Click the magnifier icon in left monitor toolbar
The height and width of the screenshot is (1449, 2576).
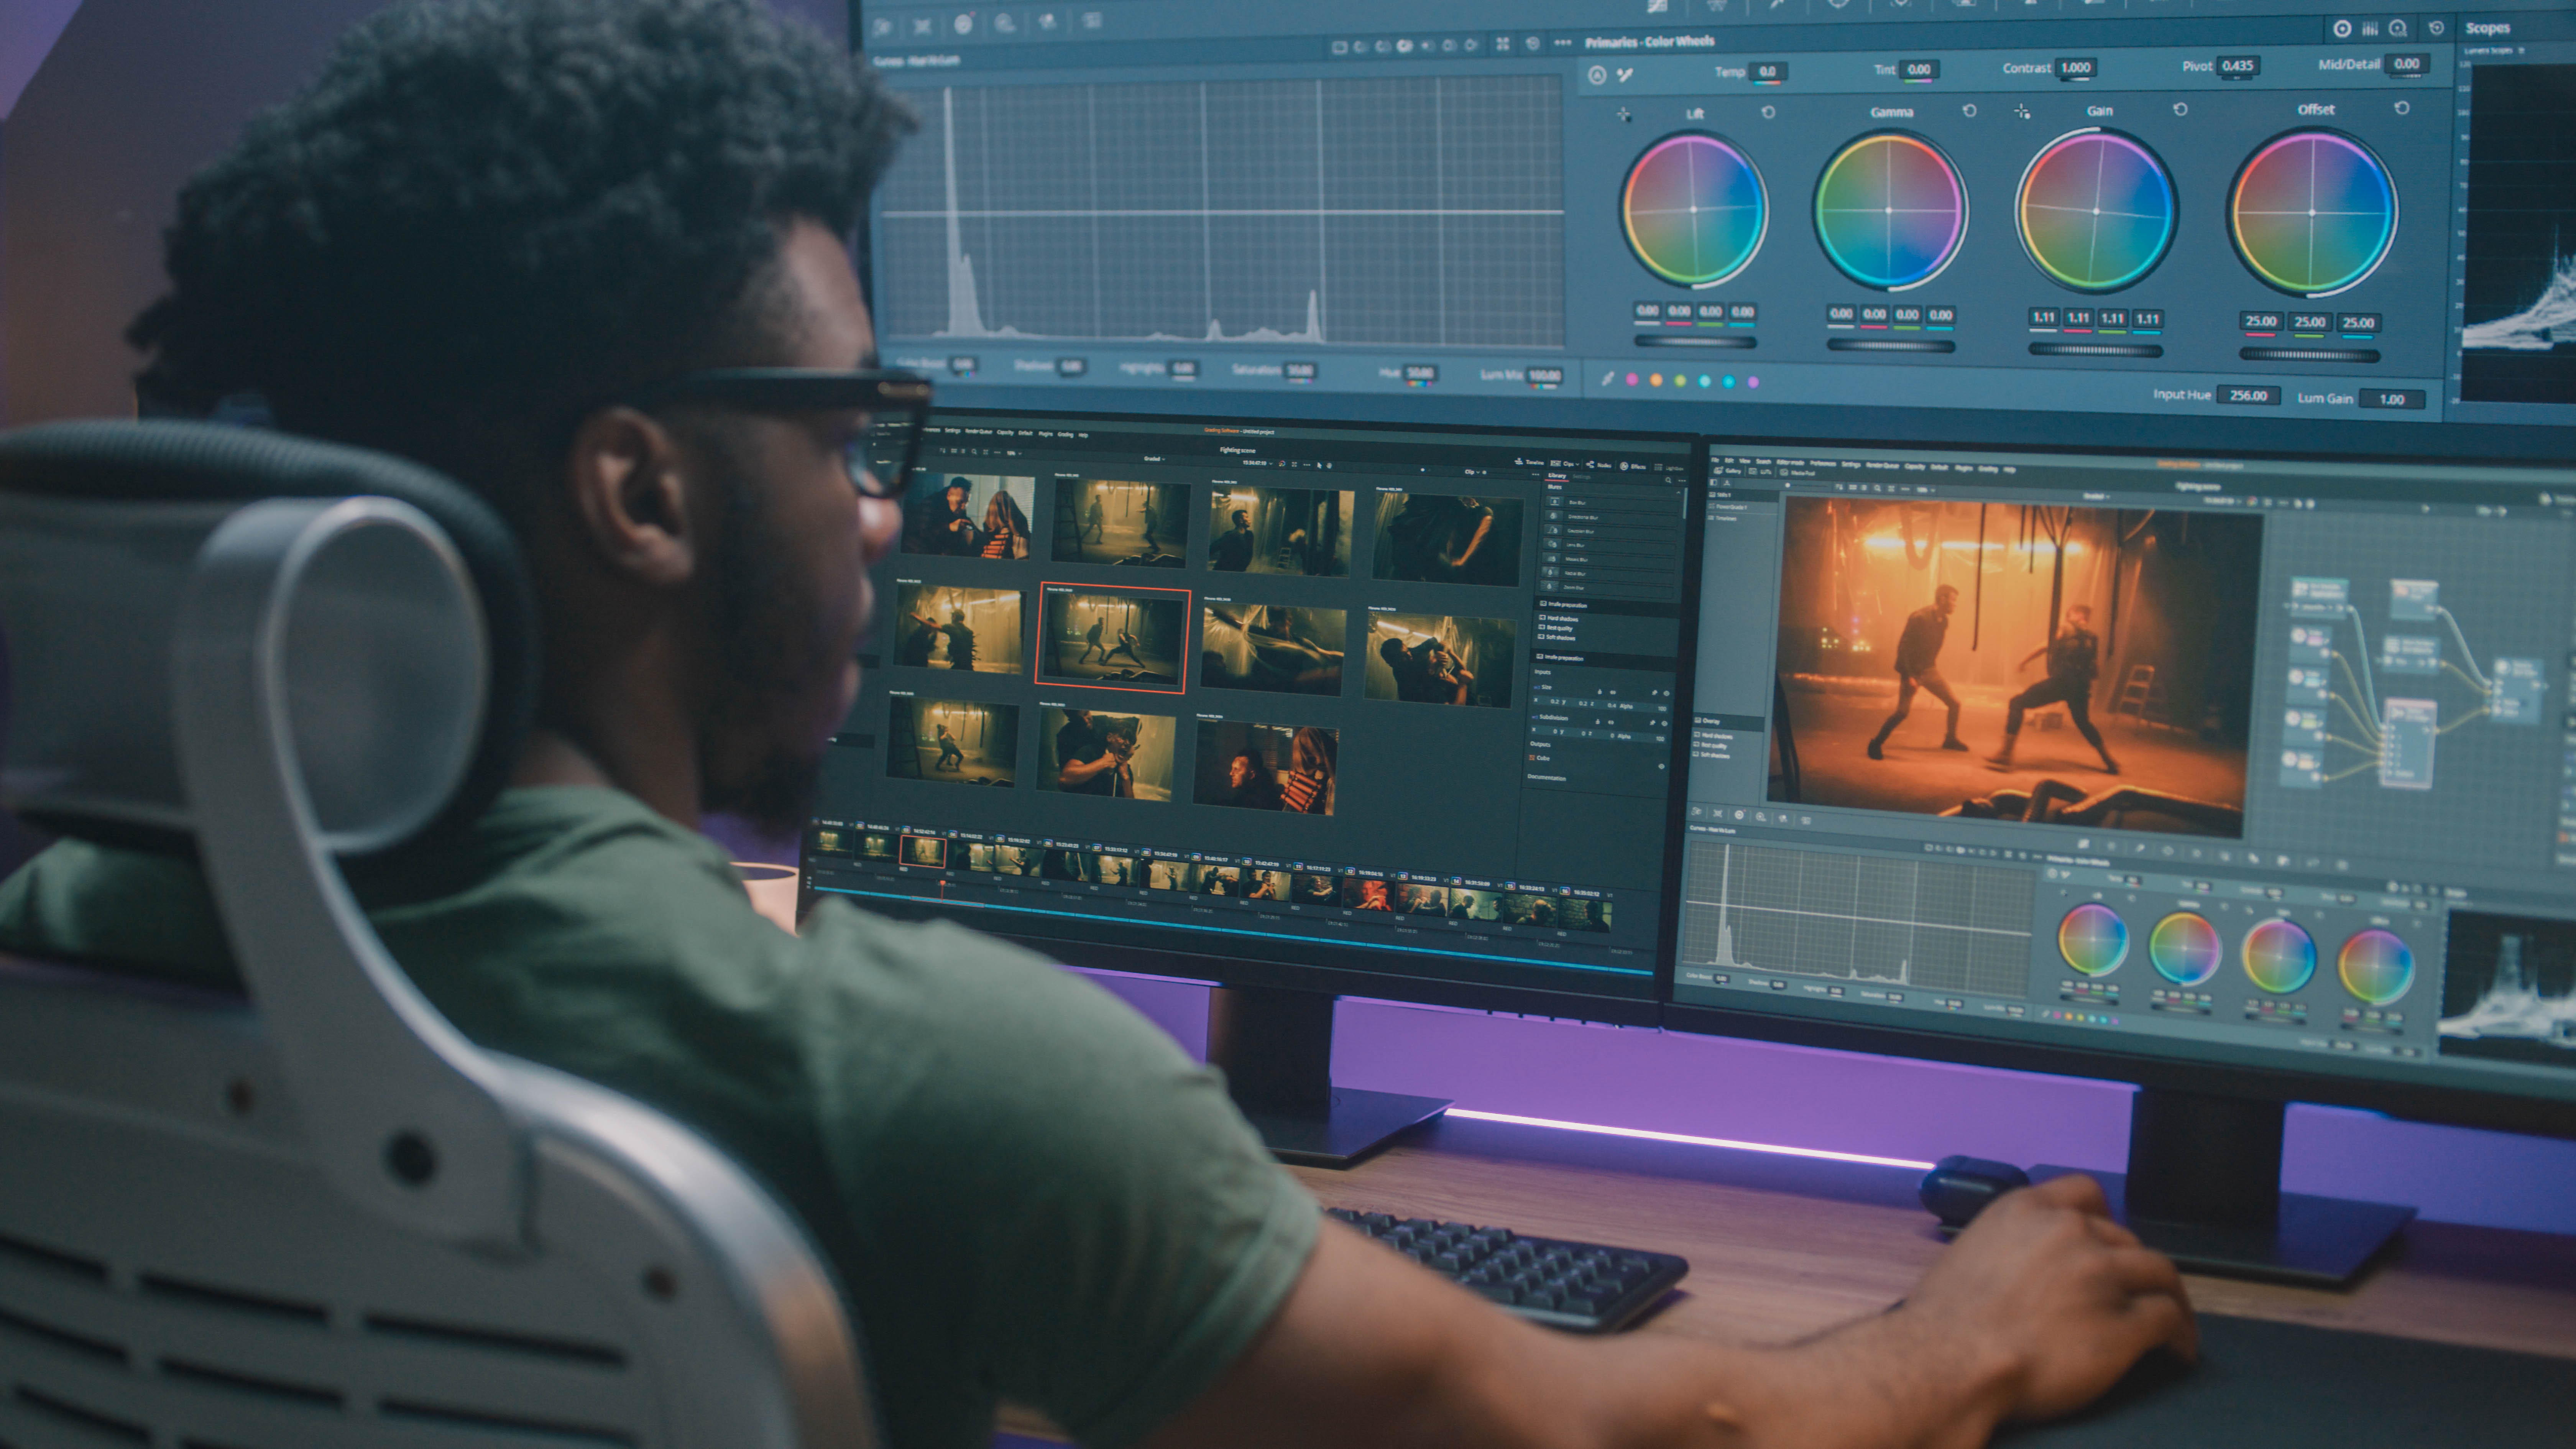[x=974, y=452]
